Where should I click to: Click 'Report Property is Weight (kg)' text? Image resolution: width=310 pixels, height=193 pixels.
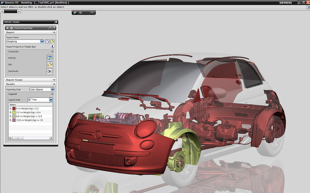[21, 47]
